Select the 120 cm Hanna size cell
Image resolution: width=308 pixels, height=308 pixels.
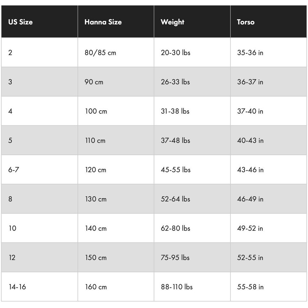(95, 170)
